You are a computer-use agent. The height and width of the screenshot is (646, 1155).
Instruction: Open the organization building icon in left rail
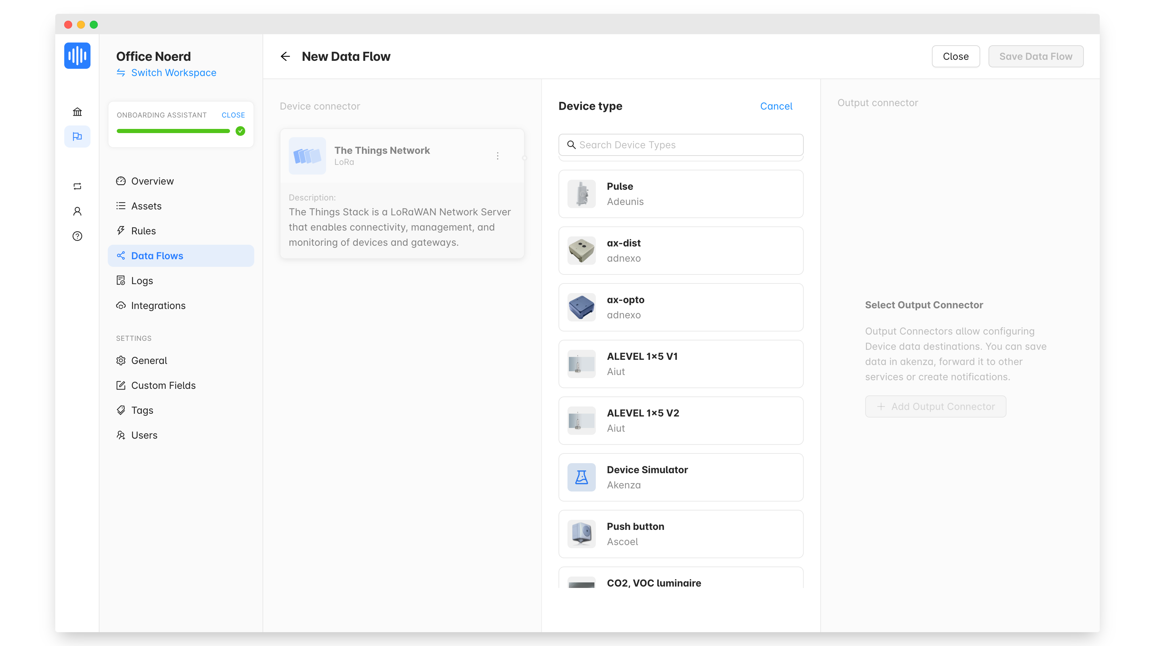click(77, 112)
